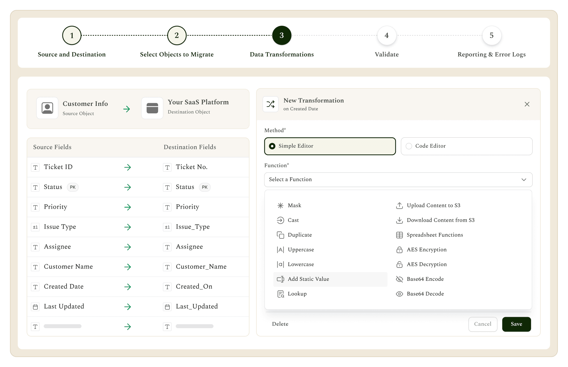Click the Lookup function icon
Viewport: 568px width, 367px height.
click(x=280, y=294)
